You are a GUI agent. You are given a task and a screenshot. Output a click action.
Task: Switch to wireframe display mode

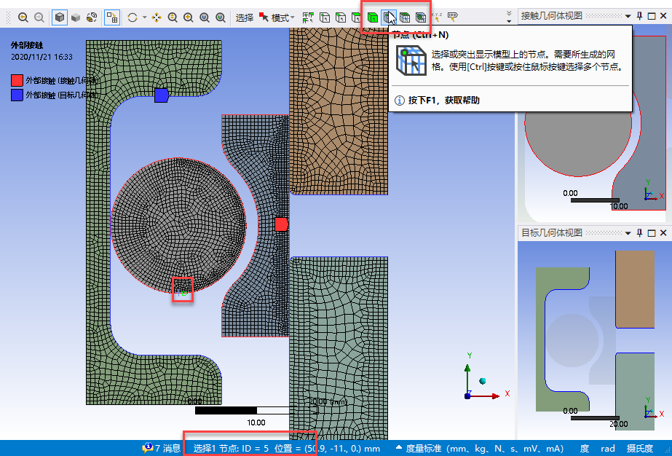[92, 17]
